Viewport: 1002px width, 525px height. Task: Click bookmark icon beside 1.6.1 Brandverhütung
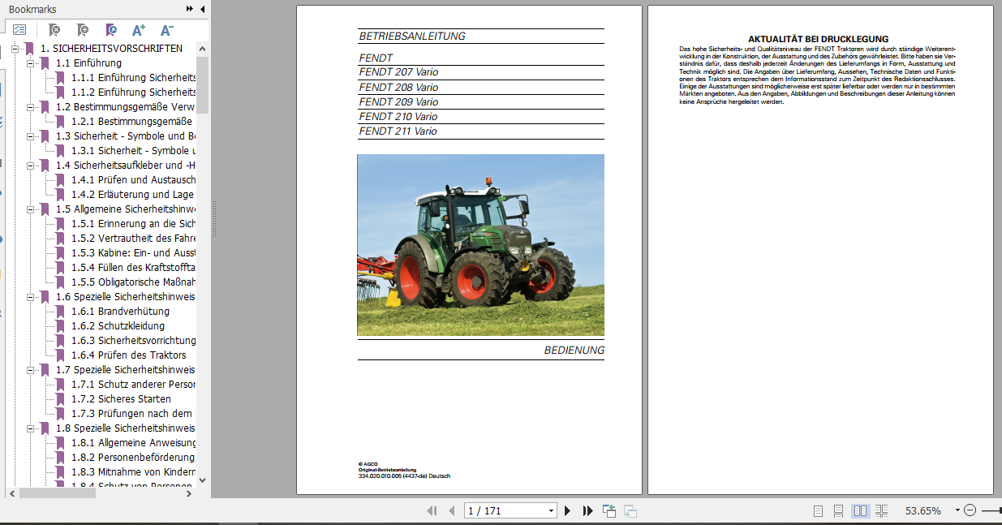click(60, 312)
